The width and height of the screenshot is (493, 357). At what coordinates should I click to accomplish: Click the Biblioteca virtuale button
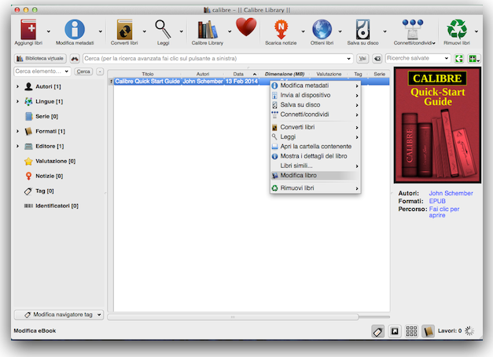pos(40,59)
